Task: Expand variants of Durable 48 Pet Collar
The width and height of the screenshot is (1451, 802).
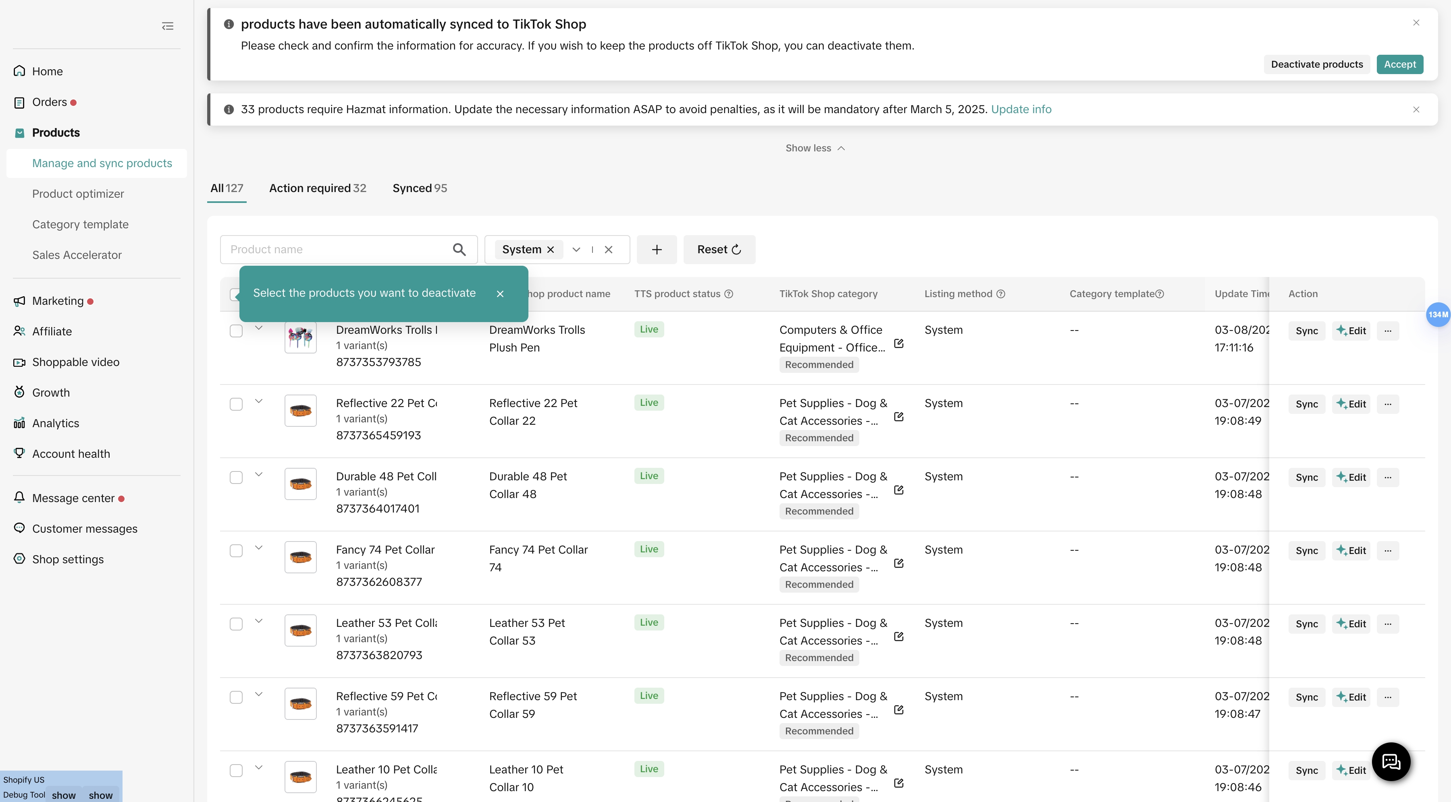Action: [x=258, y=474]
